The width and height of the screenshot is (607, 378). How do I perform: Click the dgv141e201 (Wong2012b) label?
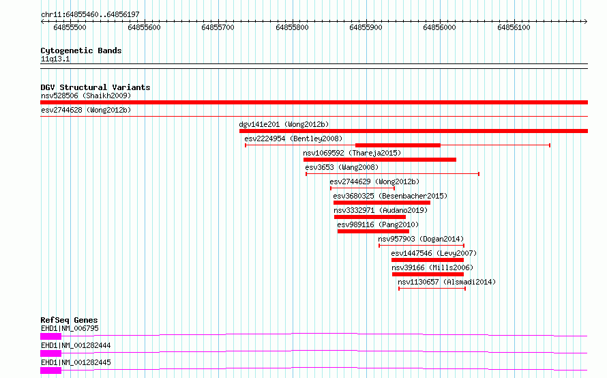click(284, 124)
